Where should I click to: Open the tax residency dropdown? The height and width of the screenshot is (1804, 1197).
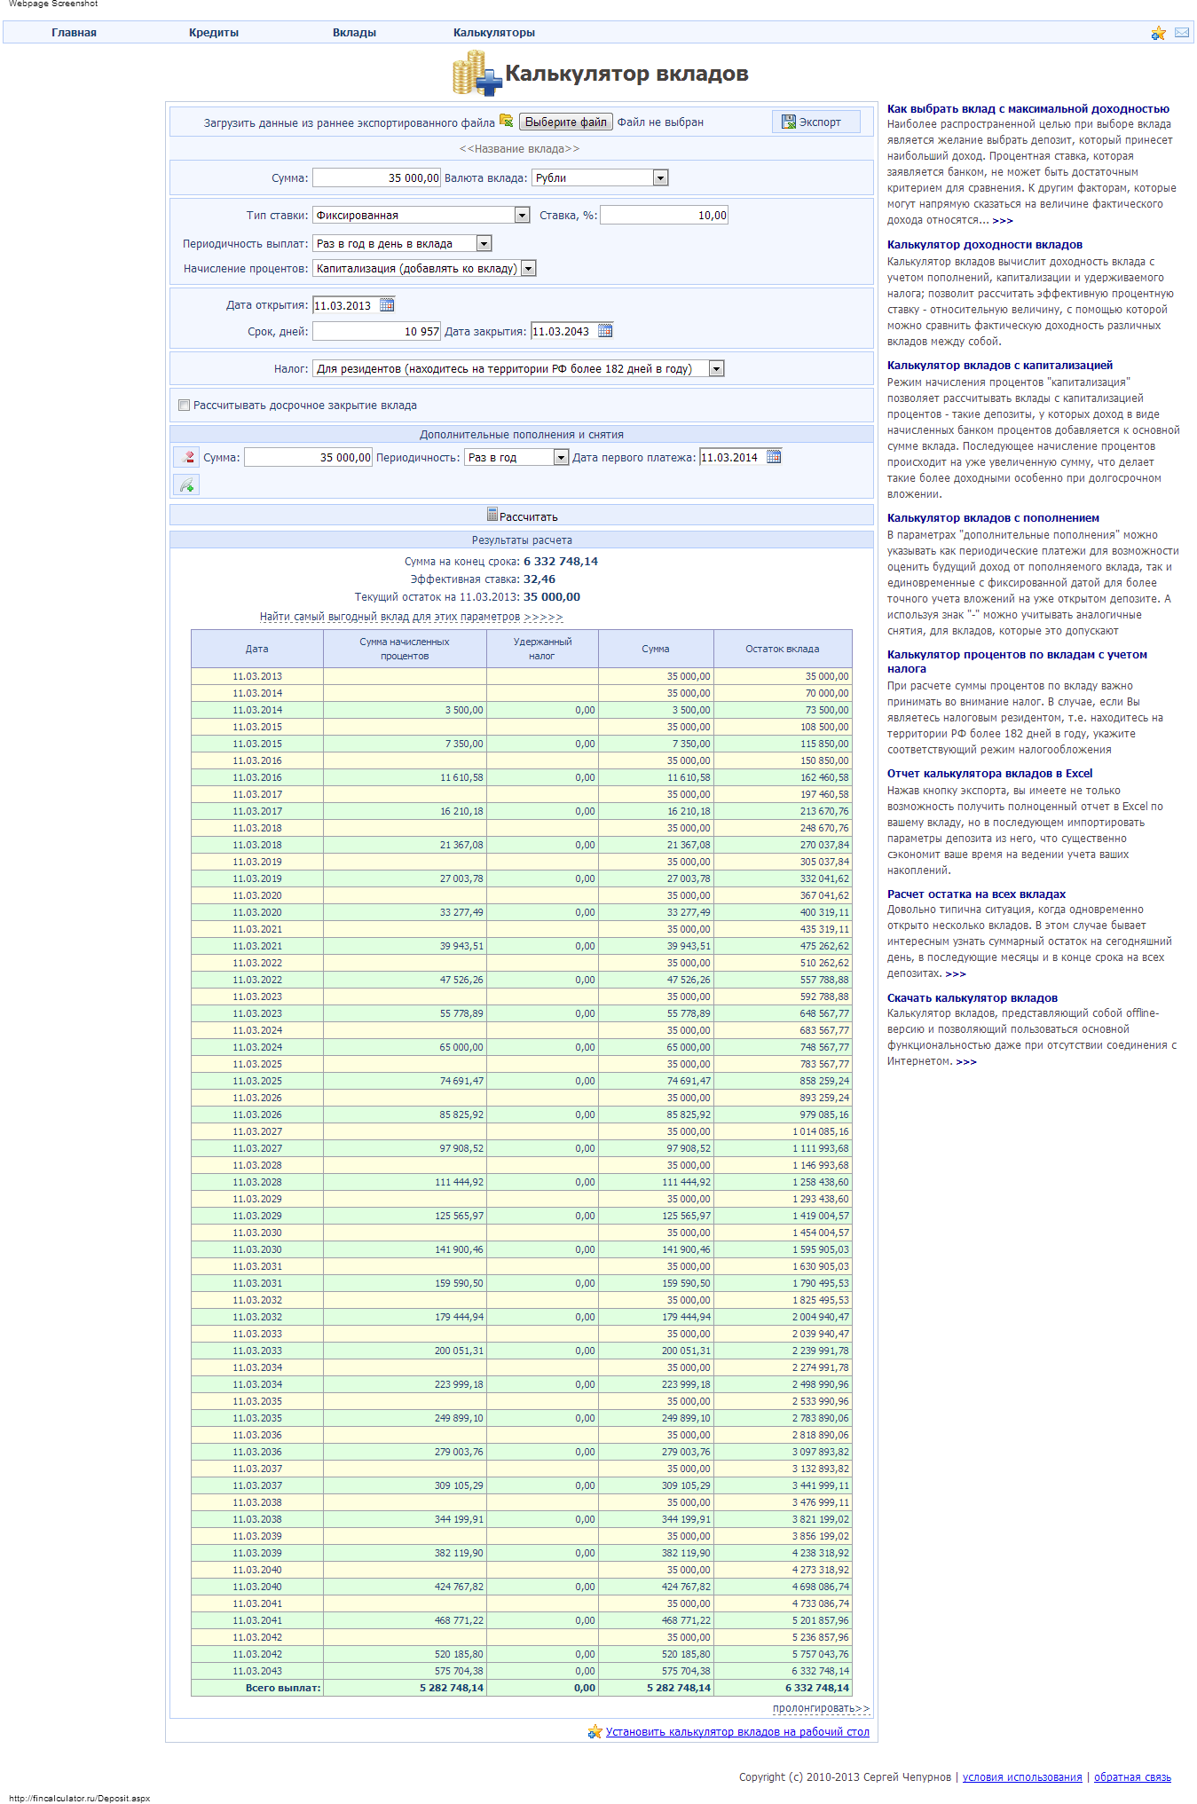[518, 368]
